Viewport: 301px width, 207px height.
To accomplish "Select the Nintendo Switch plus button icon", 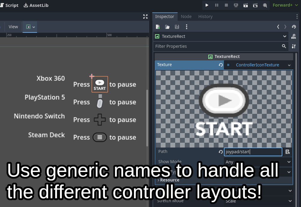I will [x=100, y=120].
